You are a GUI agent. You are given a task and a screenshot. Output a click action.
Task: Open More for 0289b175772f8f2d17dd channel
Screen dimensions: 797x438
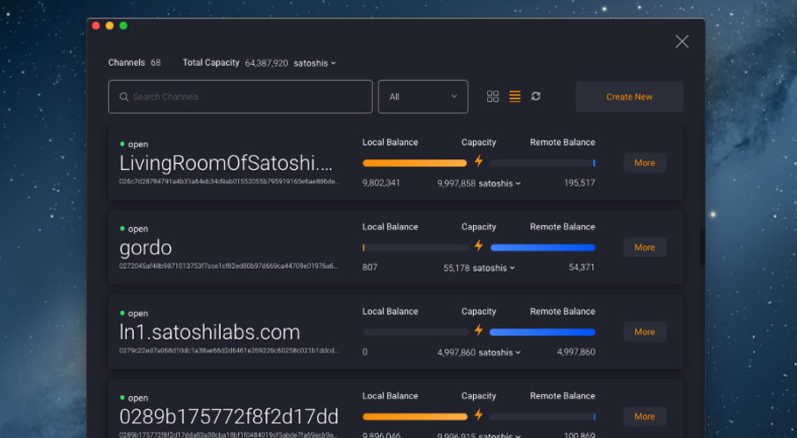pyautogui.click(x=645, y=416)
